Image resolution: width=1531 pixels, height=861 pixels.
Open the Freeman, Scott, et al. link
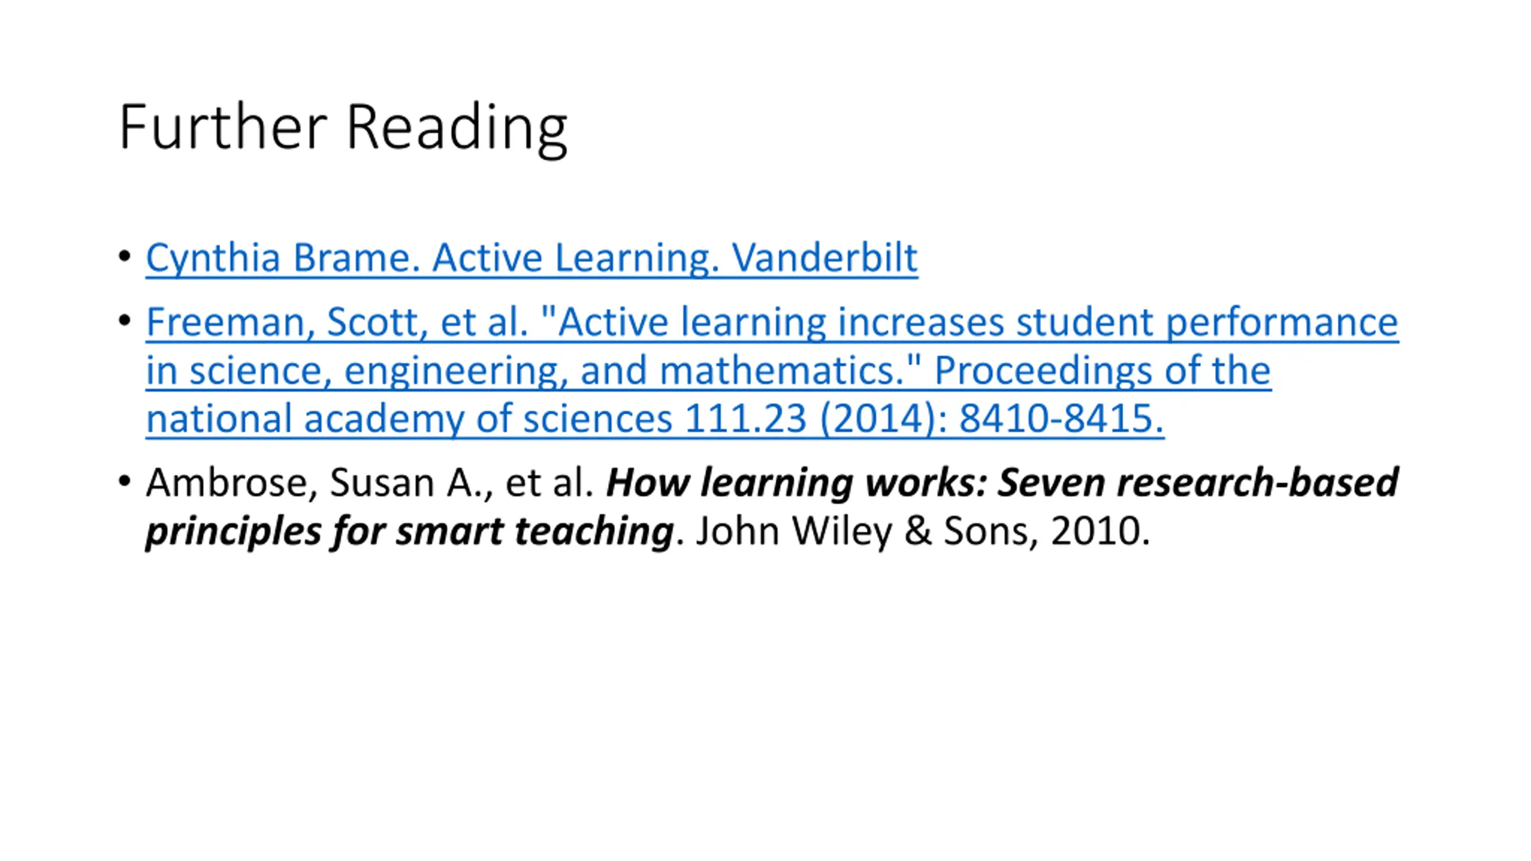coord(772,370)
